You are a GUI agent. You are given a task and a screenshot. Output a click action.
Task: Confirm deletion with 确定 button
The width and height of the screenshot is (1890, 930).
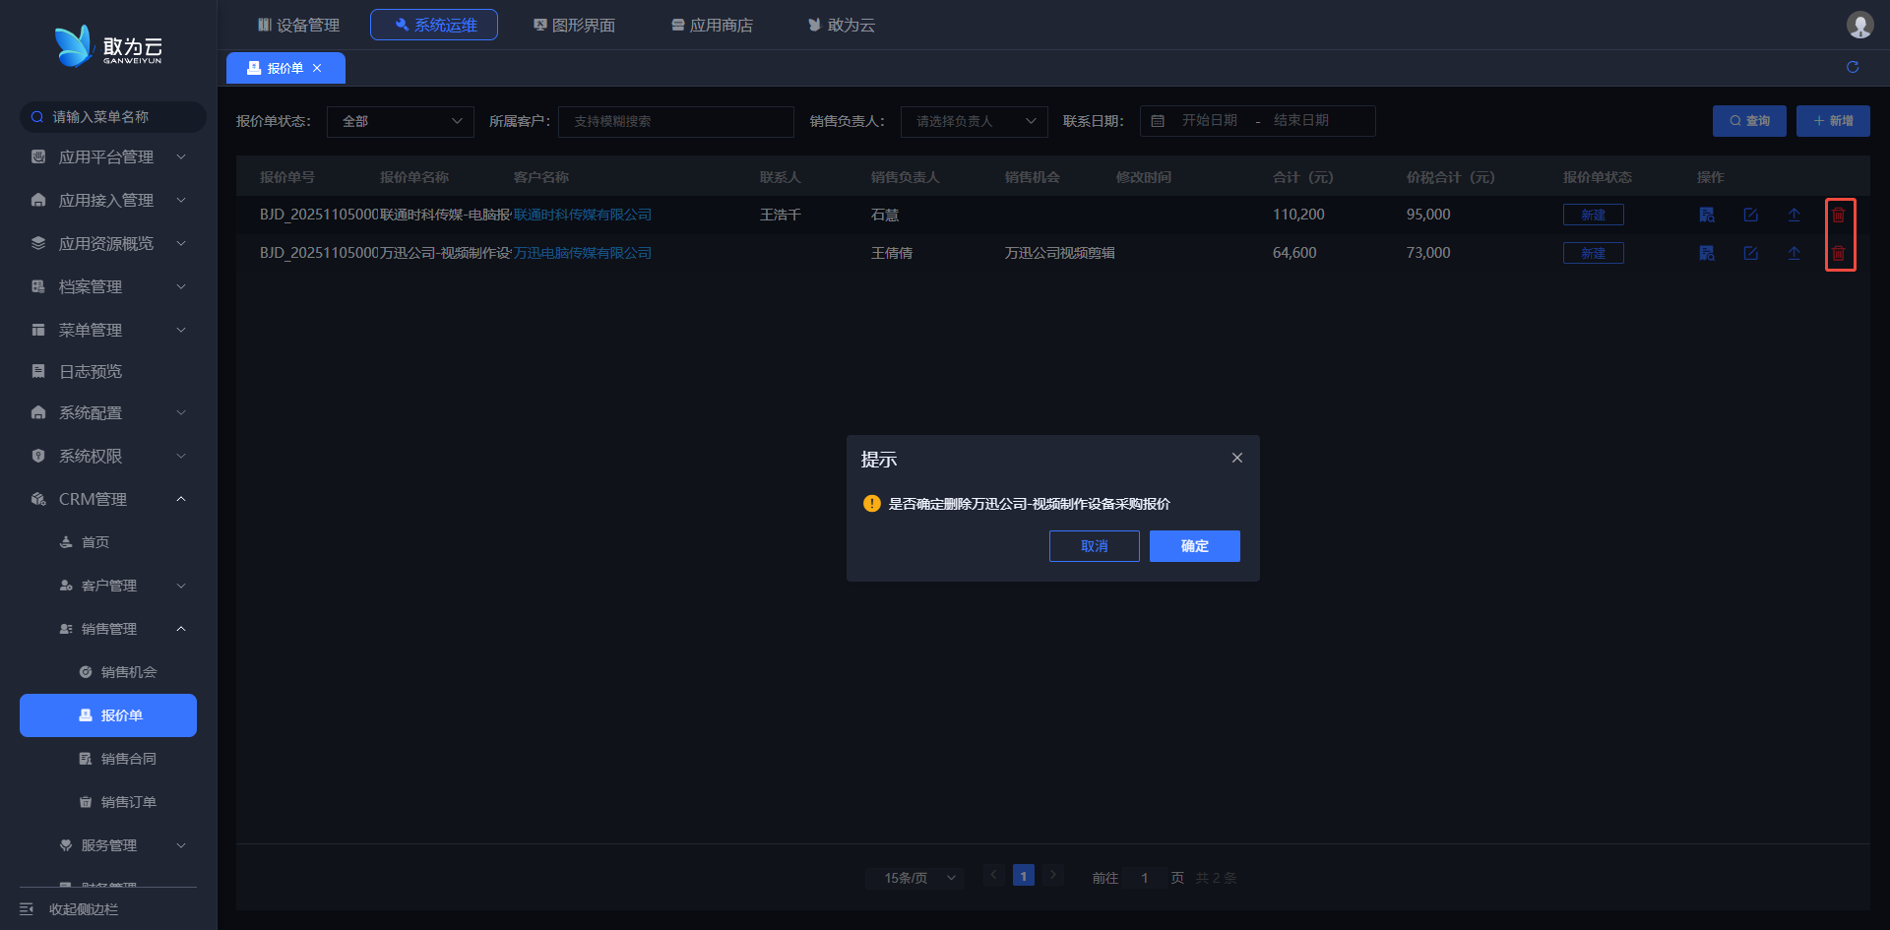(1194, 546)
